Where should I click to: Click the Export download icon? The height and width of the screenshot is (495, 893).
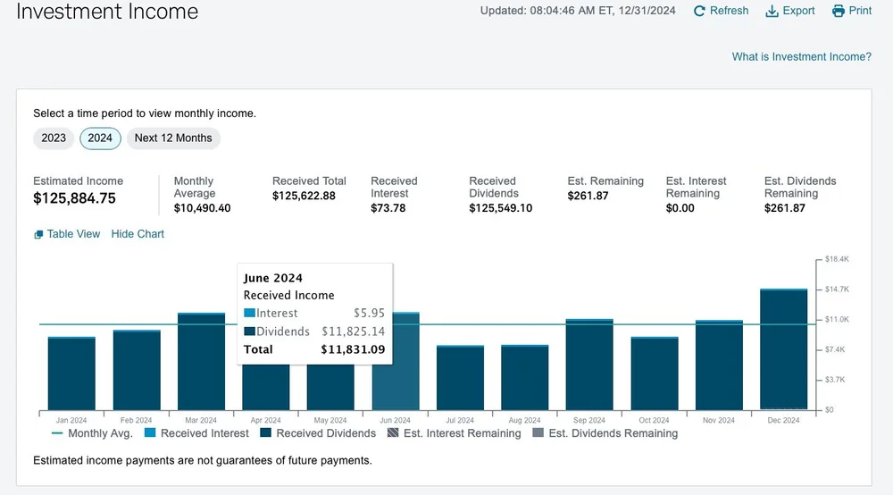click(772, 11)
